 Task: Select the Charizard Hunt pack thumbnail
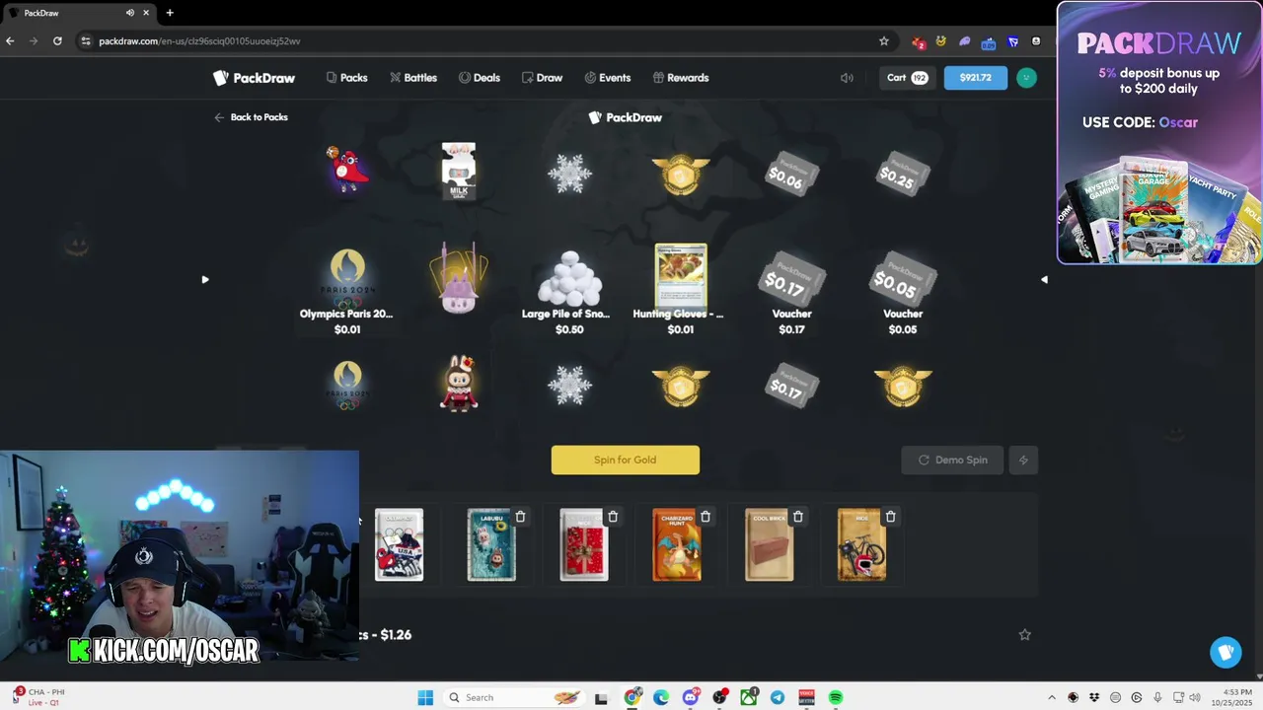pyautogui.click(x=677, y=544)
